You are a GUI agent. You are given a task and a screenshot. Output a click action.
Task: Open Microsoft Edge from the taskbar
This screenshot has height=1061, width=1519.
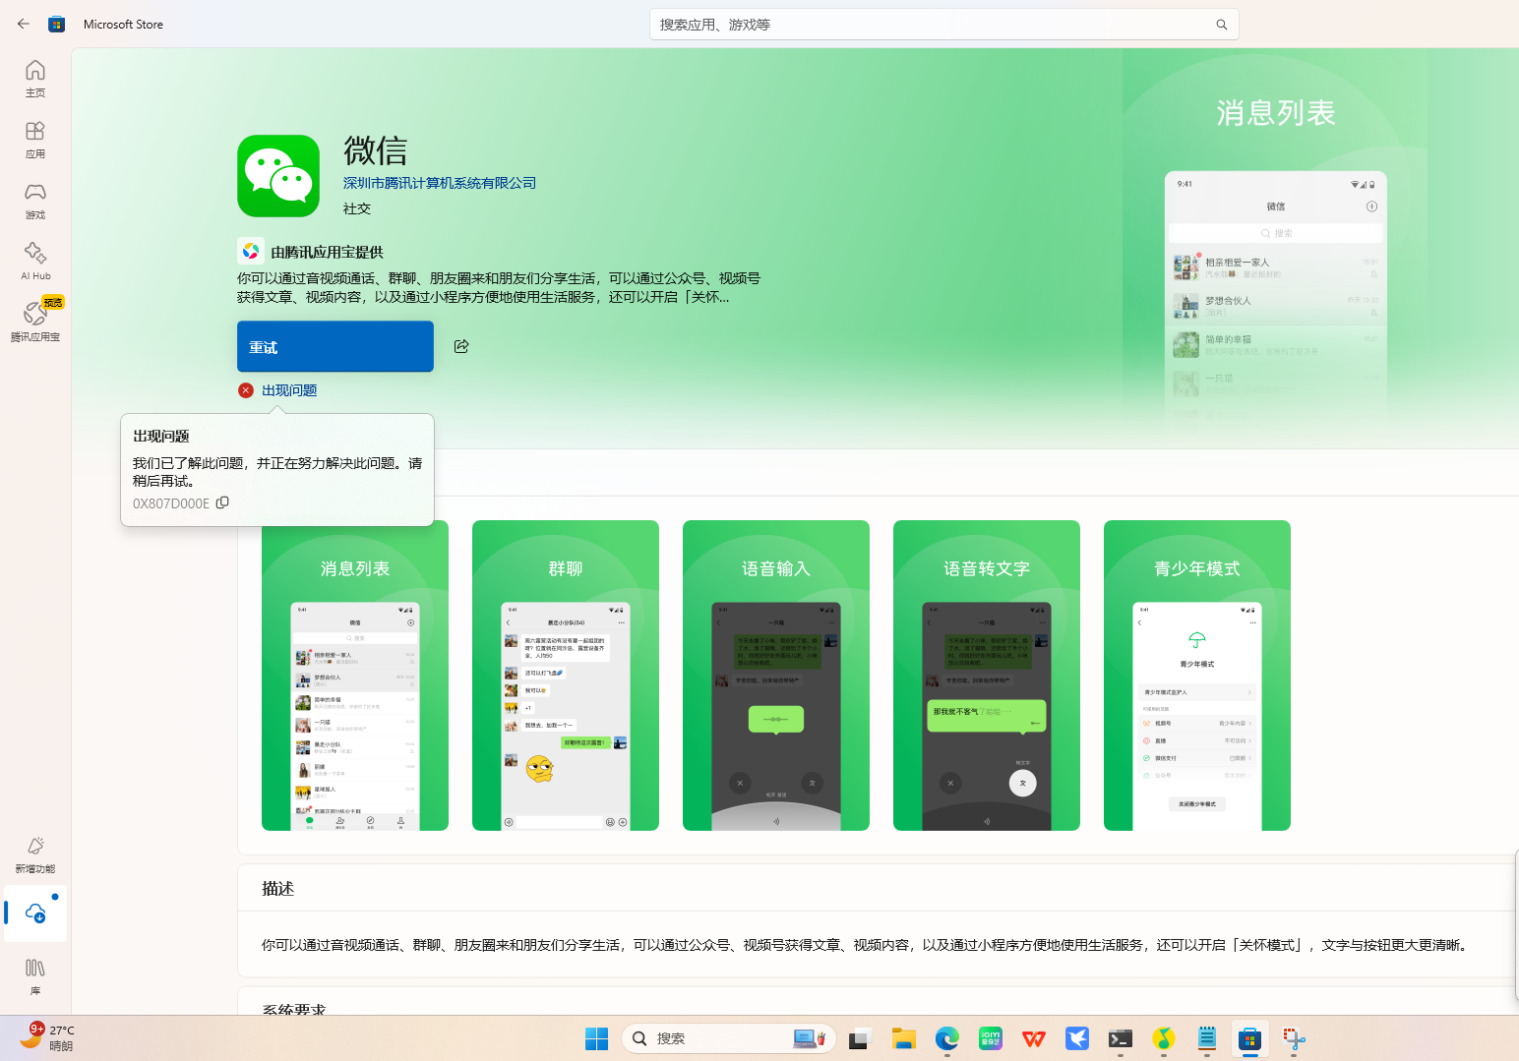pyautogui.click(x=946, y=1037)
